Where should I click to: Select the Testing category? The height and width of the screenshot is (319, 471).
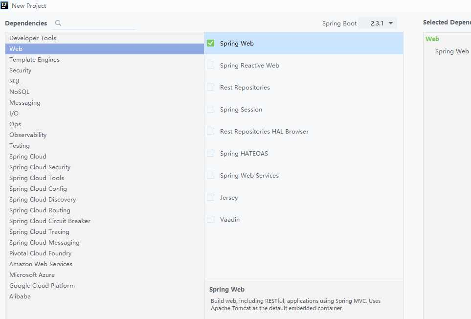105,146
